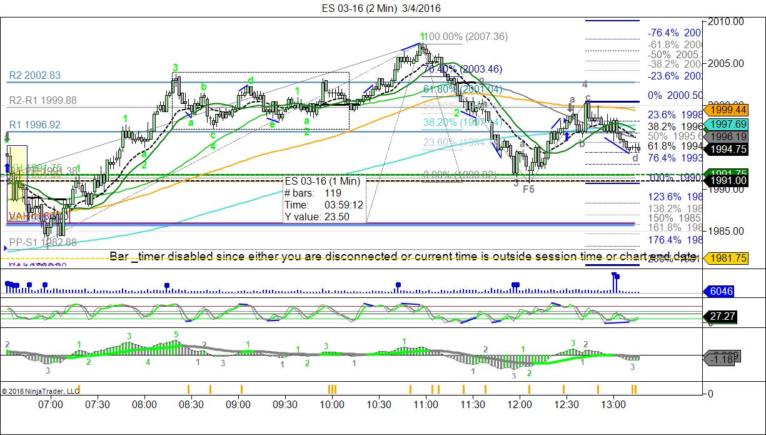Click the 08:00 time axis label
This screenshot has width=766, height=435.
tap(144, 404)
